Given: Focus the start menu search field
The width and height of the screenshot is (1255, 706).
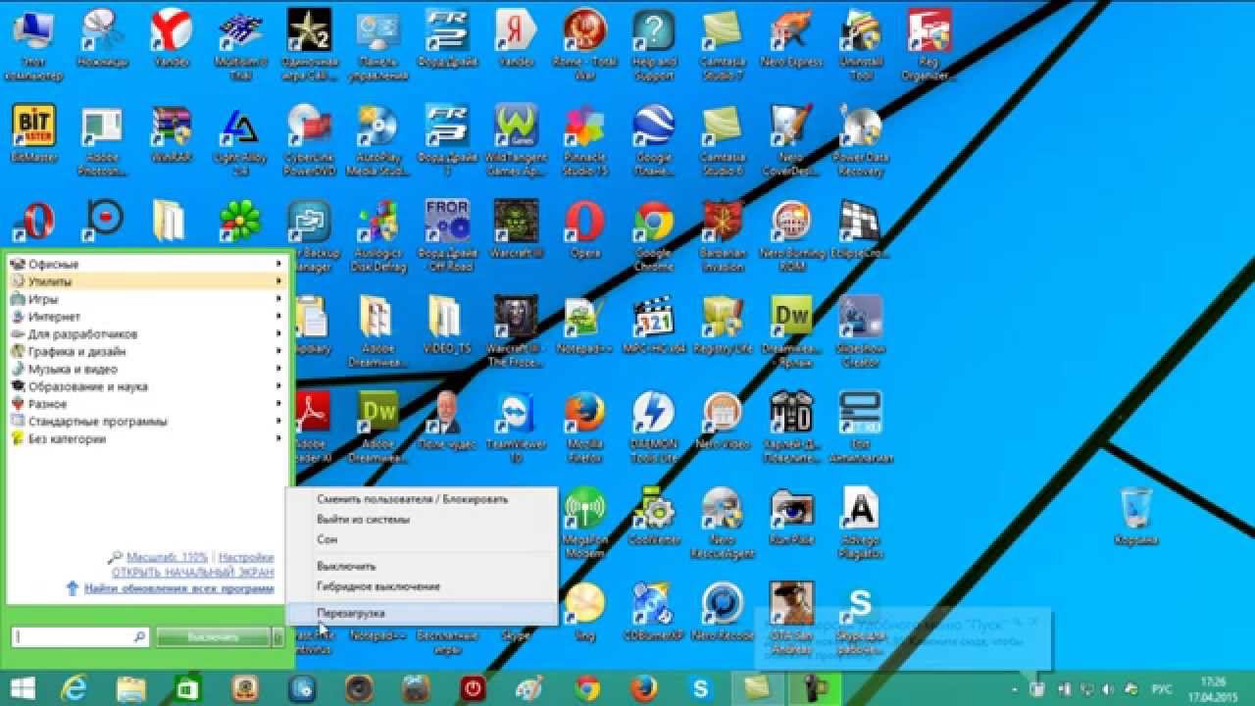Looking at the screenshot, I should click(x=80, y=637).
